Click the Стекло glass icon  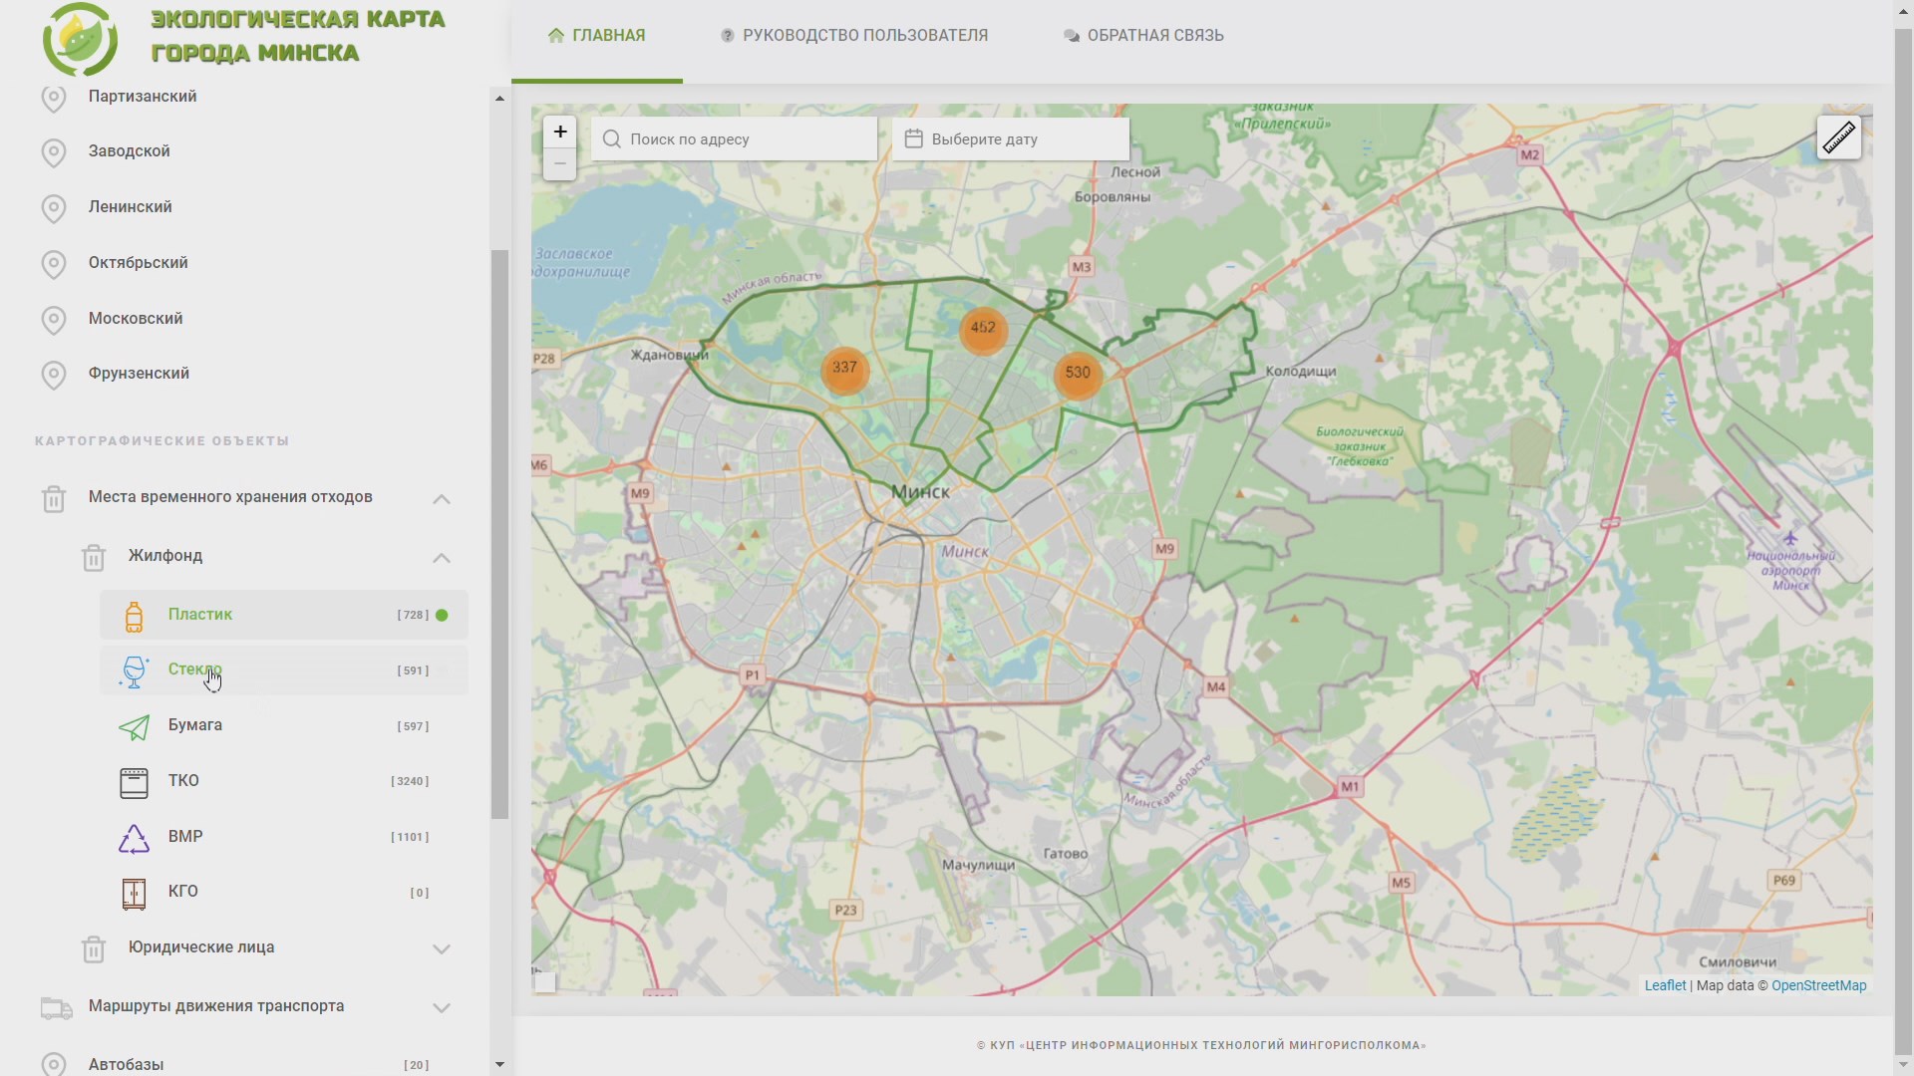[x=134, y=672]
